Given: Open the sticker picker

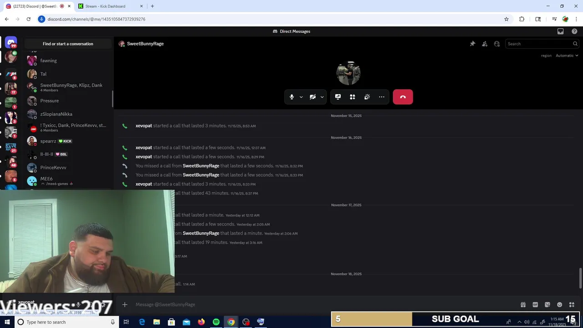Looking at the screenshot, I should pyautogui.click(x=547, y=305).
